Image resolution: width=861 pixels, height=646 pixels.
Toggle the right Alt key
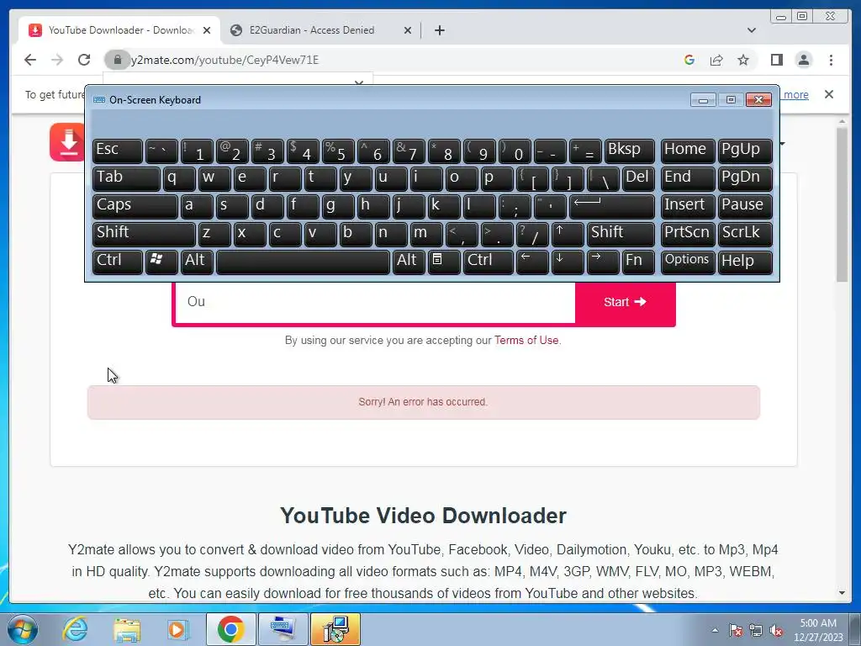pos(408,262)
